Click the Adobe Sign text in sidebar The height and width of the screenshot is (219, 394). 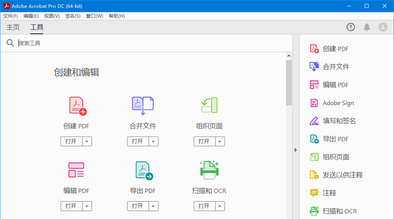tap(338, 103)
